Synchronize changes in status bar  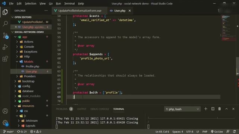pos(22,131)
